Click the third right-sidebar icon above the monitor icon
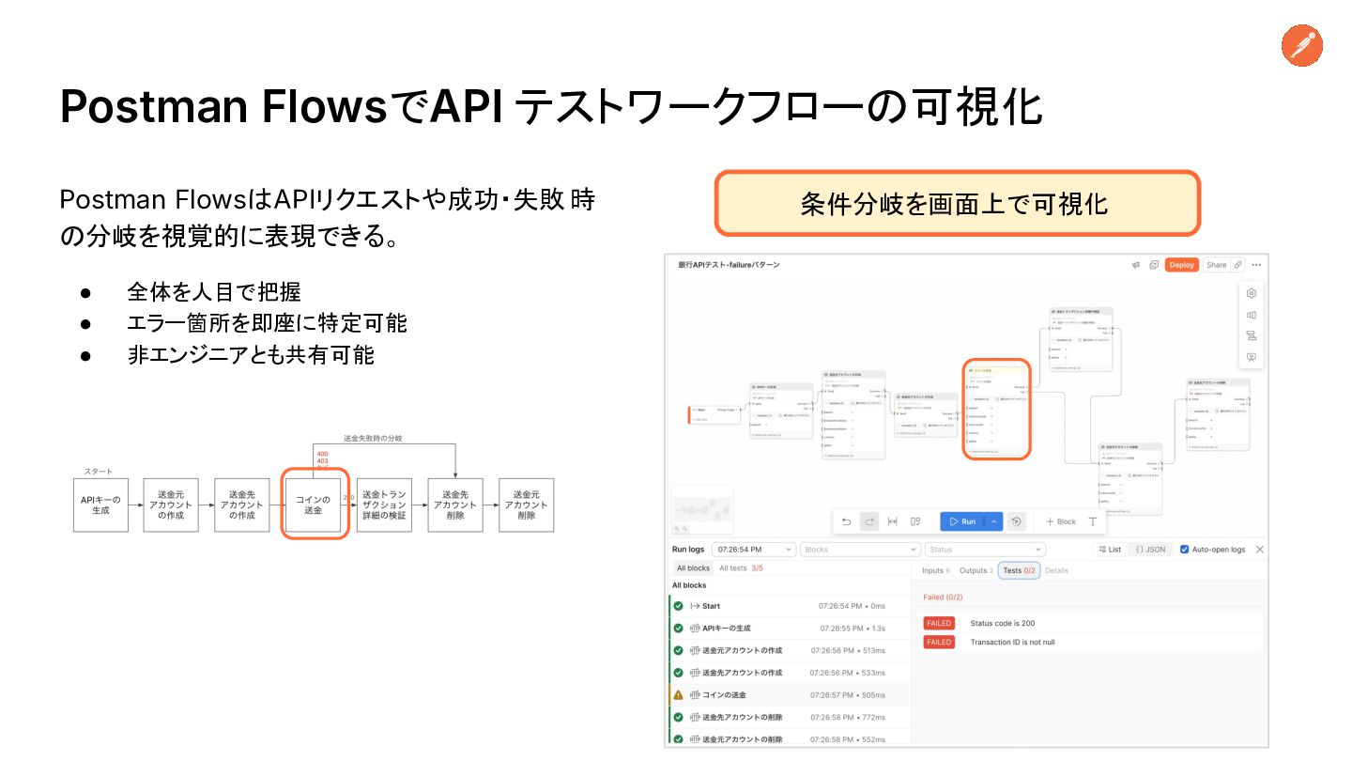This screenshot has height=761, width=1352. (x=1251, y=336)
